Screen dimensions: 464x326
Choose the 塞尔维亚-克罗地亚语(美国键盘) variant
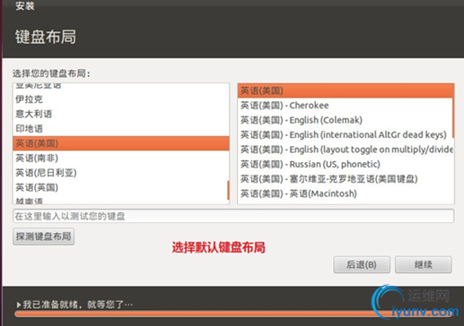[345, 179]
